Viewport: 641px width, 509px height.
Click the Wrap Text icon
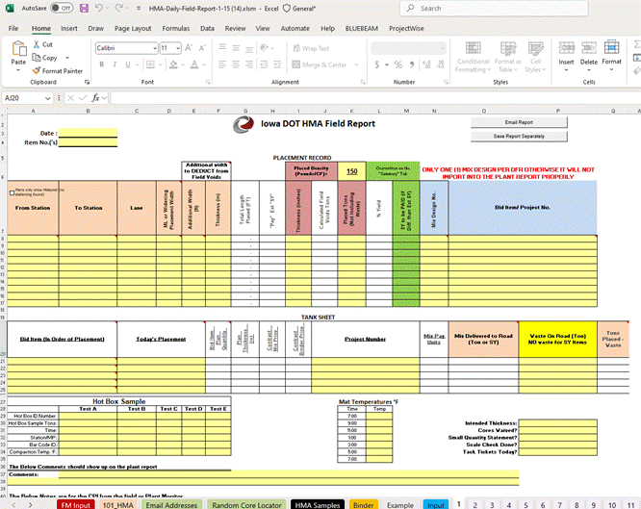[296, 48]
